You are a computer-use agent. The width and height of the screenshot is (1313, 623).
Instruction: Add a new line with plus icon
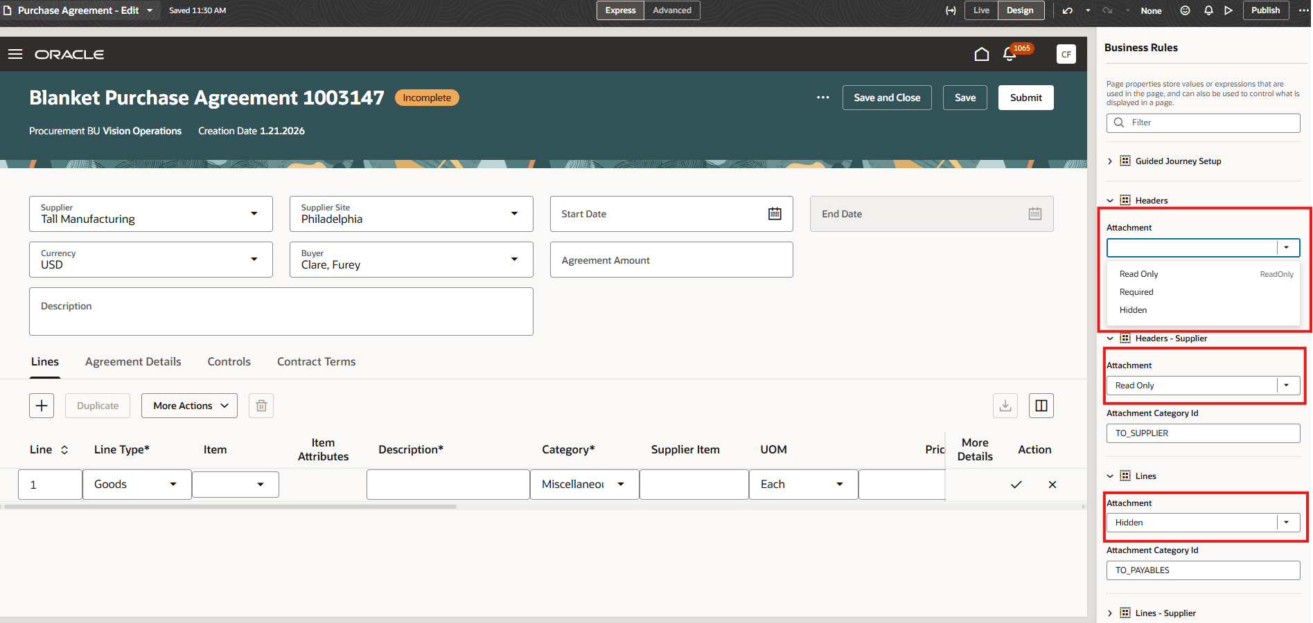click(41, 406)
